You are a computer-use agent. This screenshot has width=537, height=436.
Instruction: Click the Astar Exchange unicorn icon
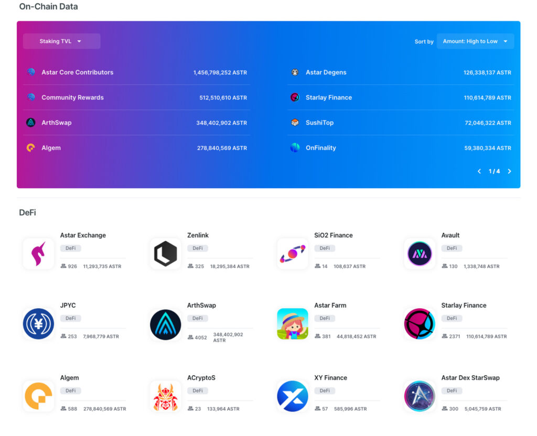pos(38,254)
